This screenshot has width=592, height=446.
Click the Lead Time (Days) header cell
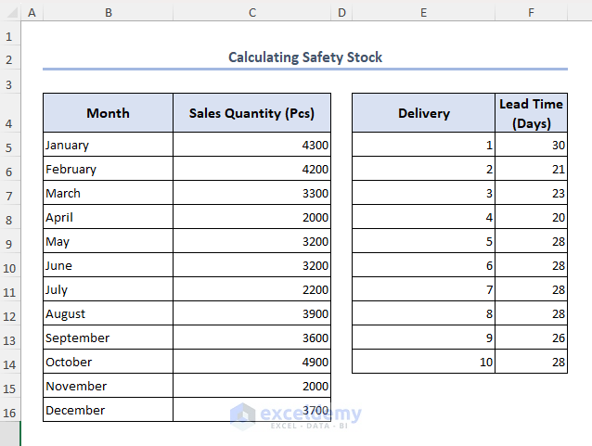pyautogui.click(x=531, y=113)
